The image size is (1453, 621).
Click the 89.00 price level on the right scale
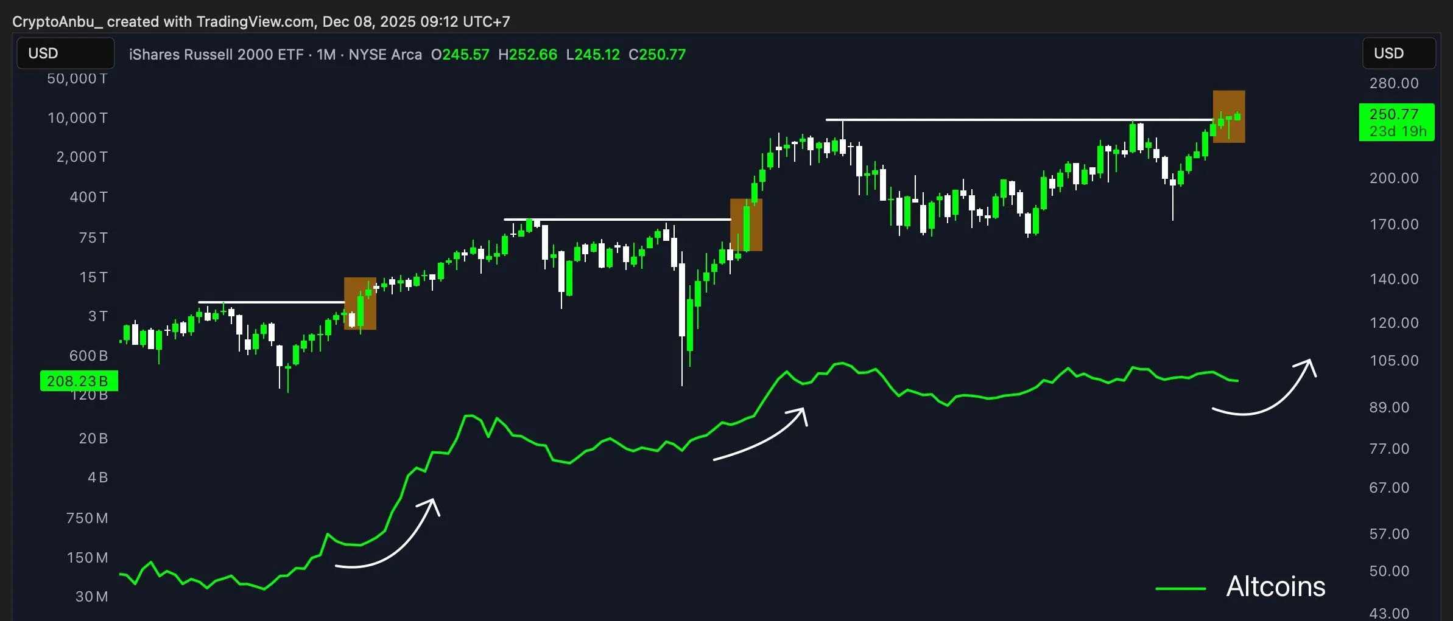[x=1389, y=408]
